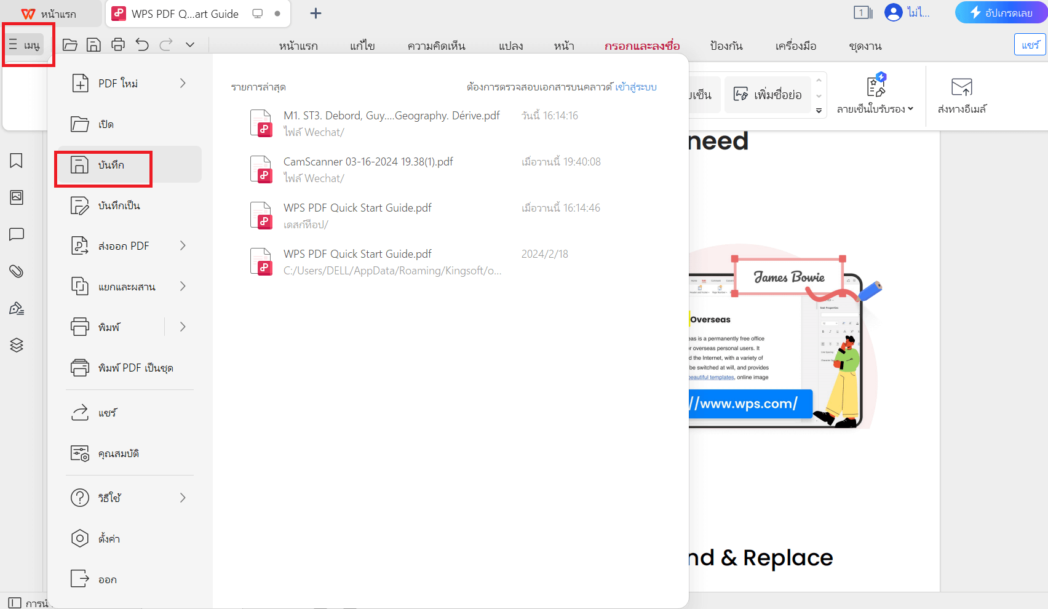
Task: Click the print icon in quick toolbar
Action: (x=118, y=45)
